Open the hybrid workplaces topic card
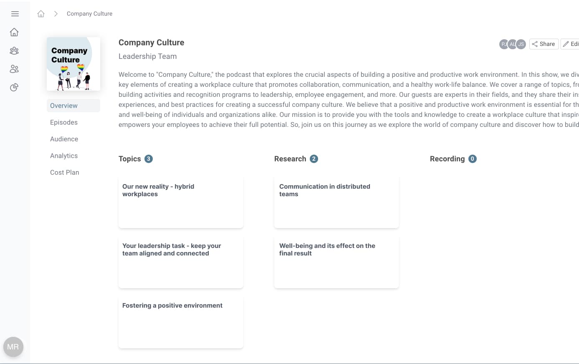 [x=181, y=202]
